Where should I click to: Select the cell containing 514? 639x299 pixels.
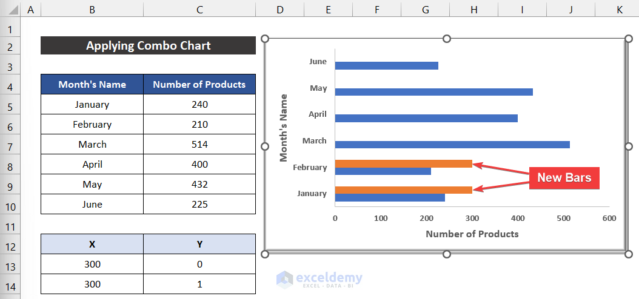199,145
